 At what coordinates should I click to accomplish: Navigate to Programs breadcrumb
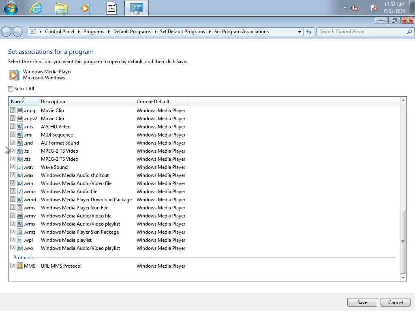(94, 32)
